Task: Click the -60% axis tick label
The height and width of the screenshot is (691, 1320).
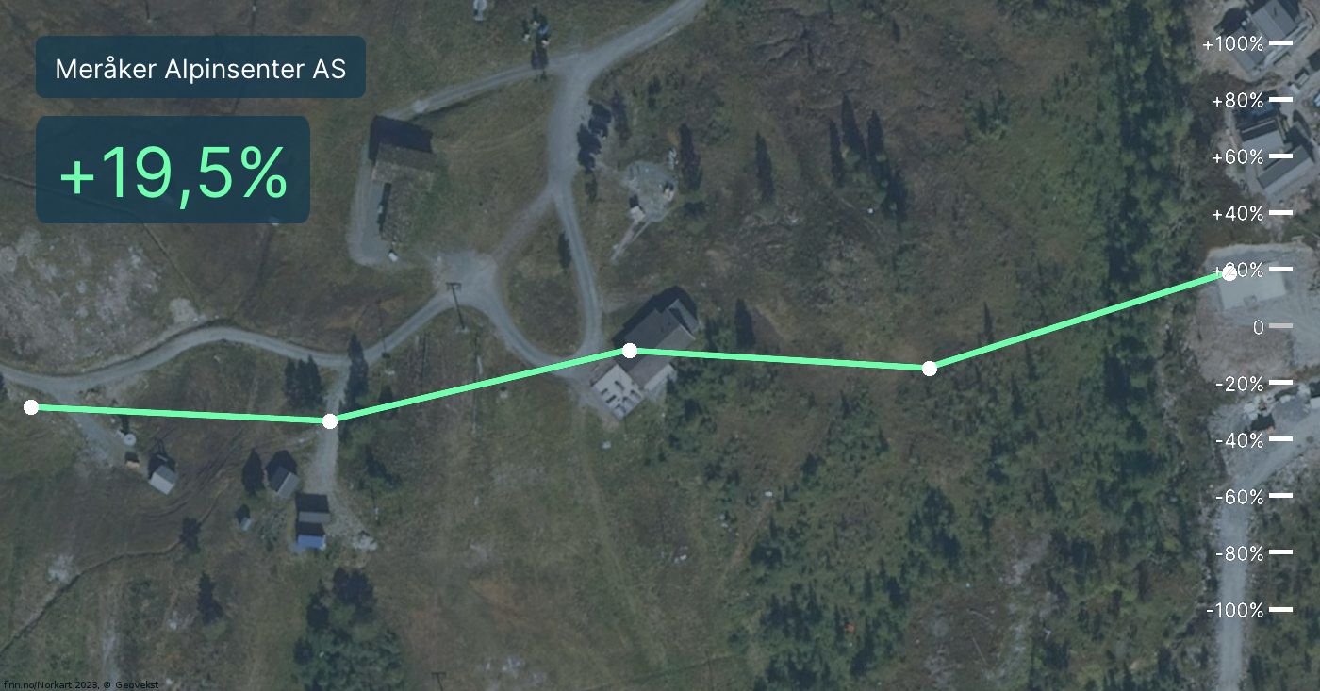Action: (1239, 496)
